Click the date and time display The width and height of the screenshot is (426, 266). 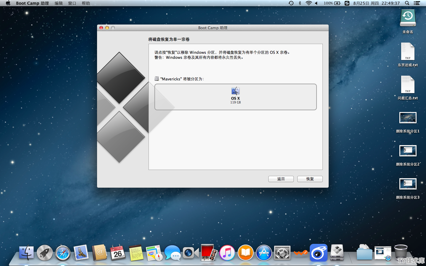click(x=376, y=3)
